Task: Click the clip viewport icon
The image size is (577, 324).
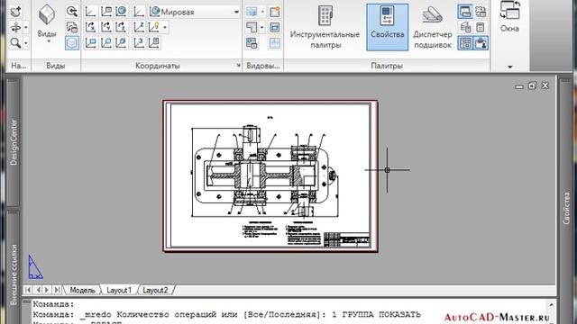Action: coord(274,27)
